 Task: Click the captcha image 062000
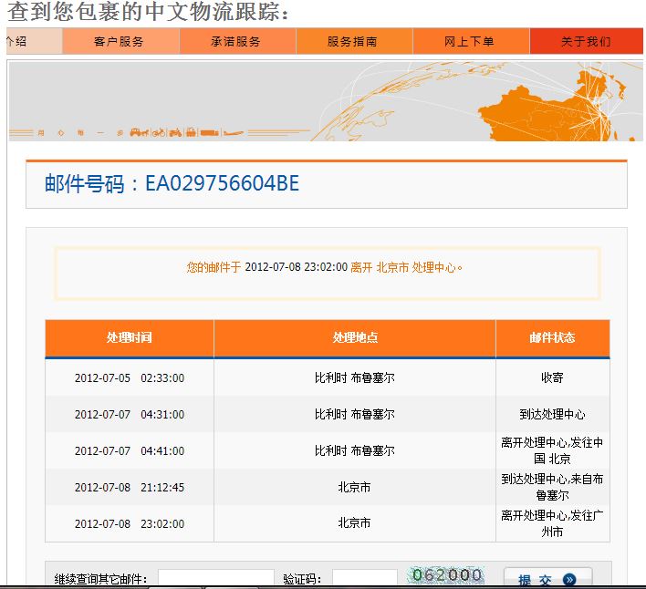coord(446,574)
